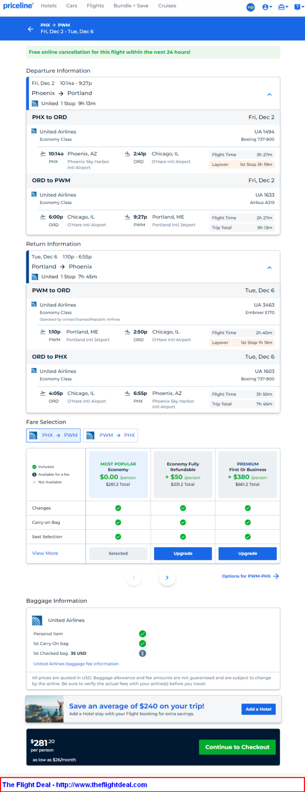The image size is (305, 792).
Task: Click landing icon beside 6:55p Phoenix arrival
Action: point(127,393)
